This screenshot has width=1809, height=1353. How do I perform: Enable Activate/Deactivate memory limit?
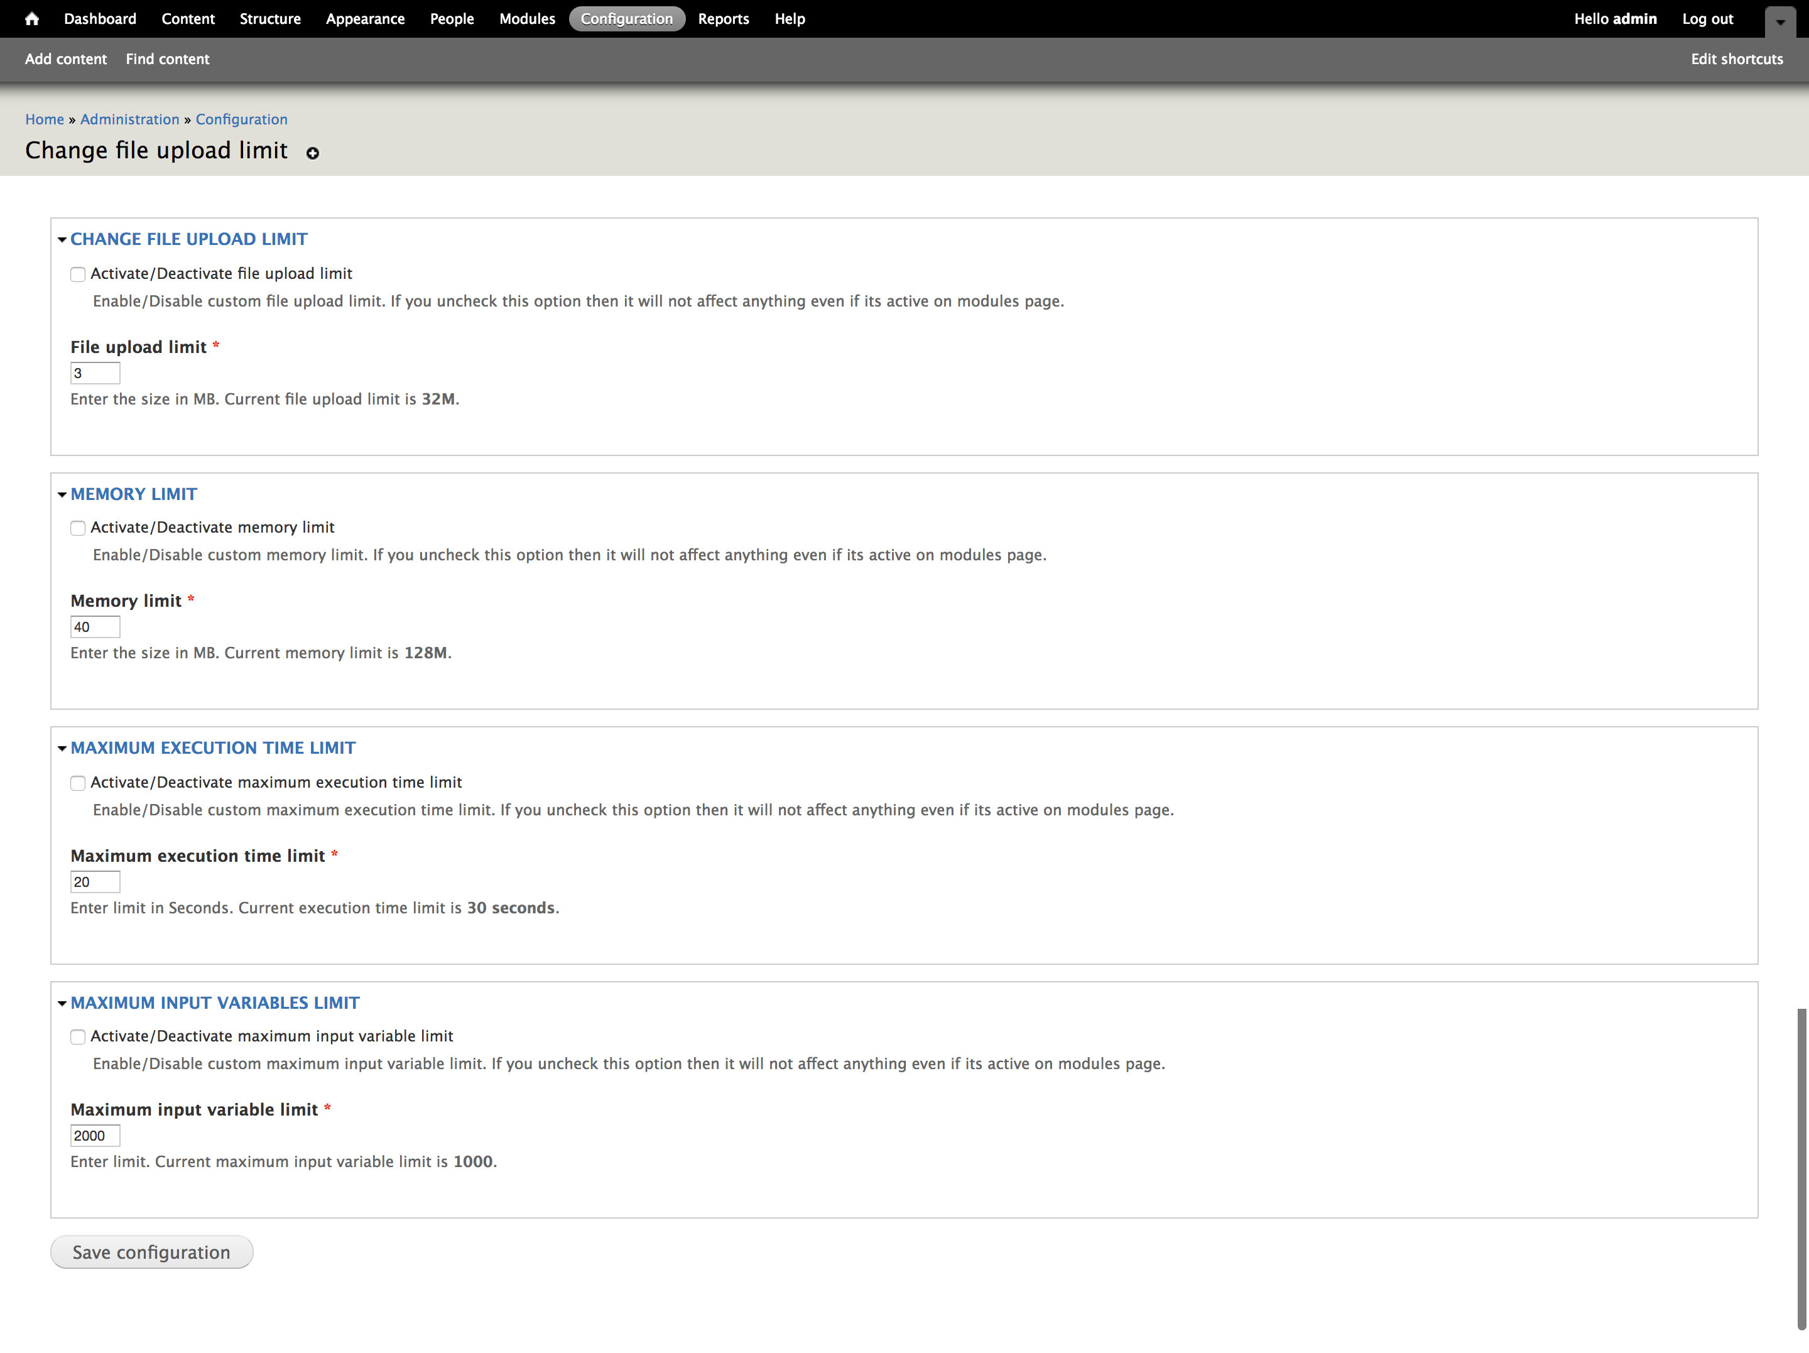tap(78, 528)
